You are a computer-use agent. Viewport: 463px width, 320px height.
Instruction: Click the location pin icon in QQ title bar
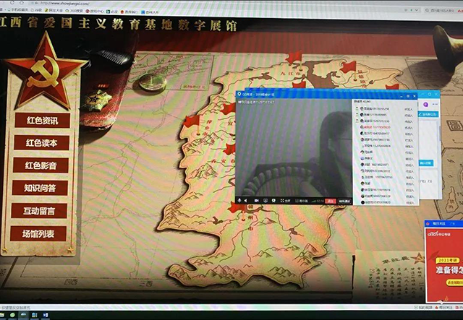point(240,94)
